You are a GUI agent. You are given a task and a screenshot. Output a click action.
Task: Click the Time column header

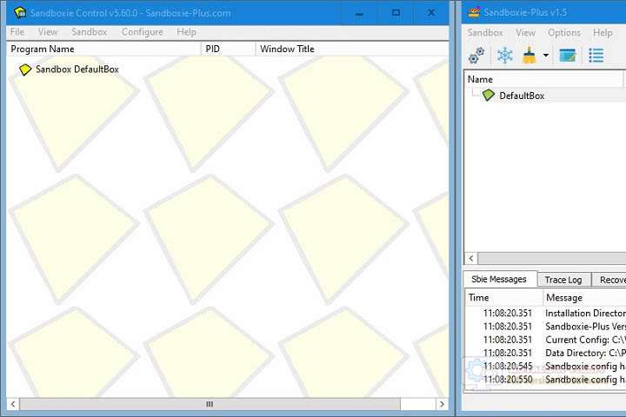[x=503, y=298]
